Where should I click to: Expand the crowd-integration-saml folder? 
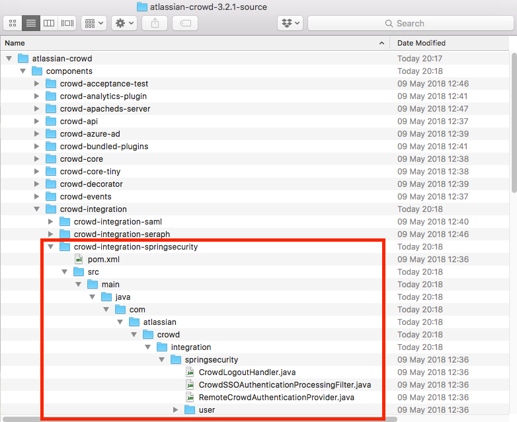50,222
